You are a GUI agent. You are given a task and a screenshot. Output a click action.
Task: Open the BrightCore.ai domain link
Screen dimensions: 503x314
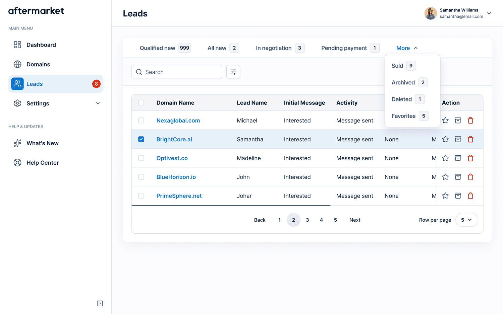174,139
